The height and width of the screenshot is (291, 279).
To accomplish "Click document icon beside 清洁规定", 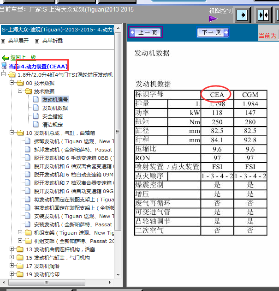I will 36,124.
